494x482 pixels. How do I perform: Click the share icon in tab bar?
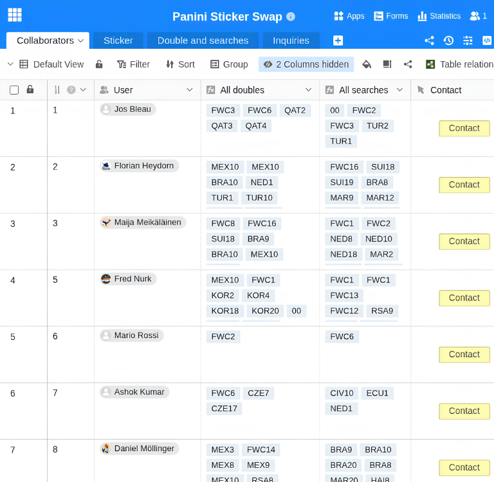(429, 41)
